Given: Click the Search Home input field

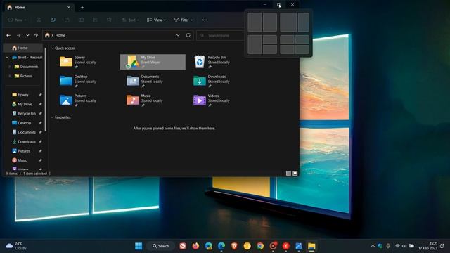Looking at the screenshot, I should click(x=220, y=35).
